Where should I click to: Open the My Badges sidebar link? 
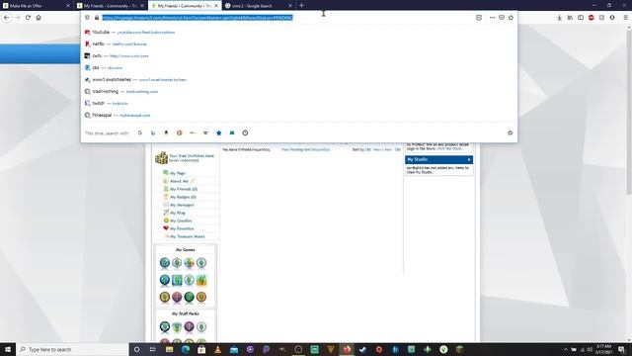(183, 197)
